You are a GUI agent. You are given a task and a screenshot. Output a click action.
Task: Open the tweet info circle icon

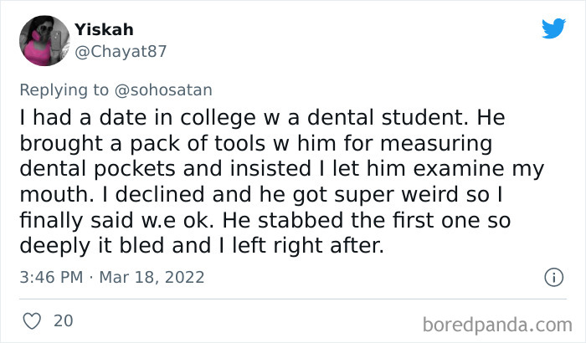click(x=553, y=276)
